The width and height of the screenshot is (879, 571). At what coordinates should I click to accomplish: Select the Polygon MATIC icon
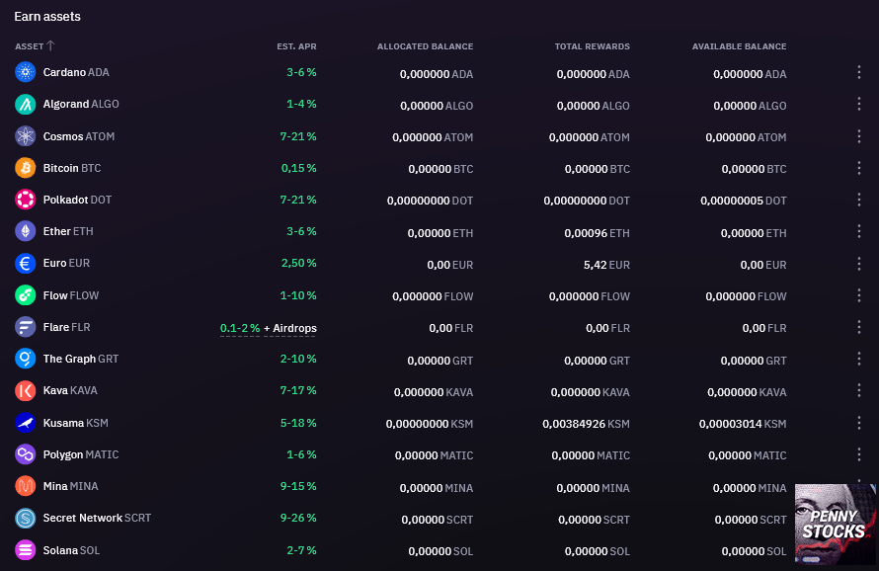click(24, 454)
